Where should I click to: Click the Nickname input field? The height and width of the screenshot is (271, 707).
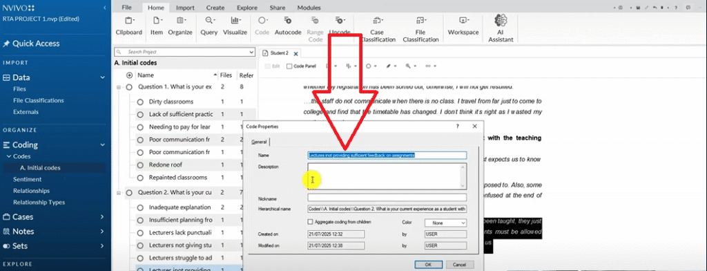(387, 198)
